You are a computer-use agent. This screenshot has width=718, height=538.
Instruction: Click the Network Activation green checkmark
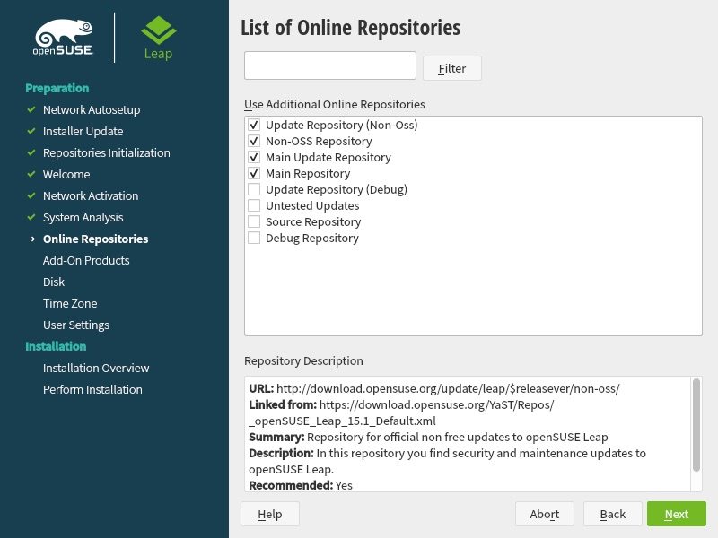31,195
